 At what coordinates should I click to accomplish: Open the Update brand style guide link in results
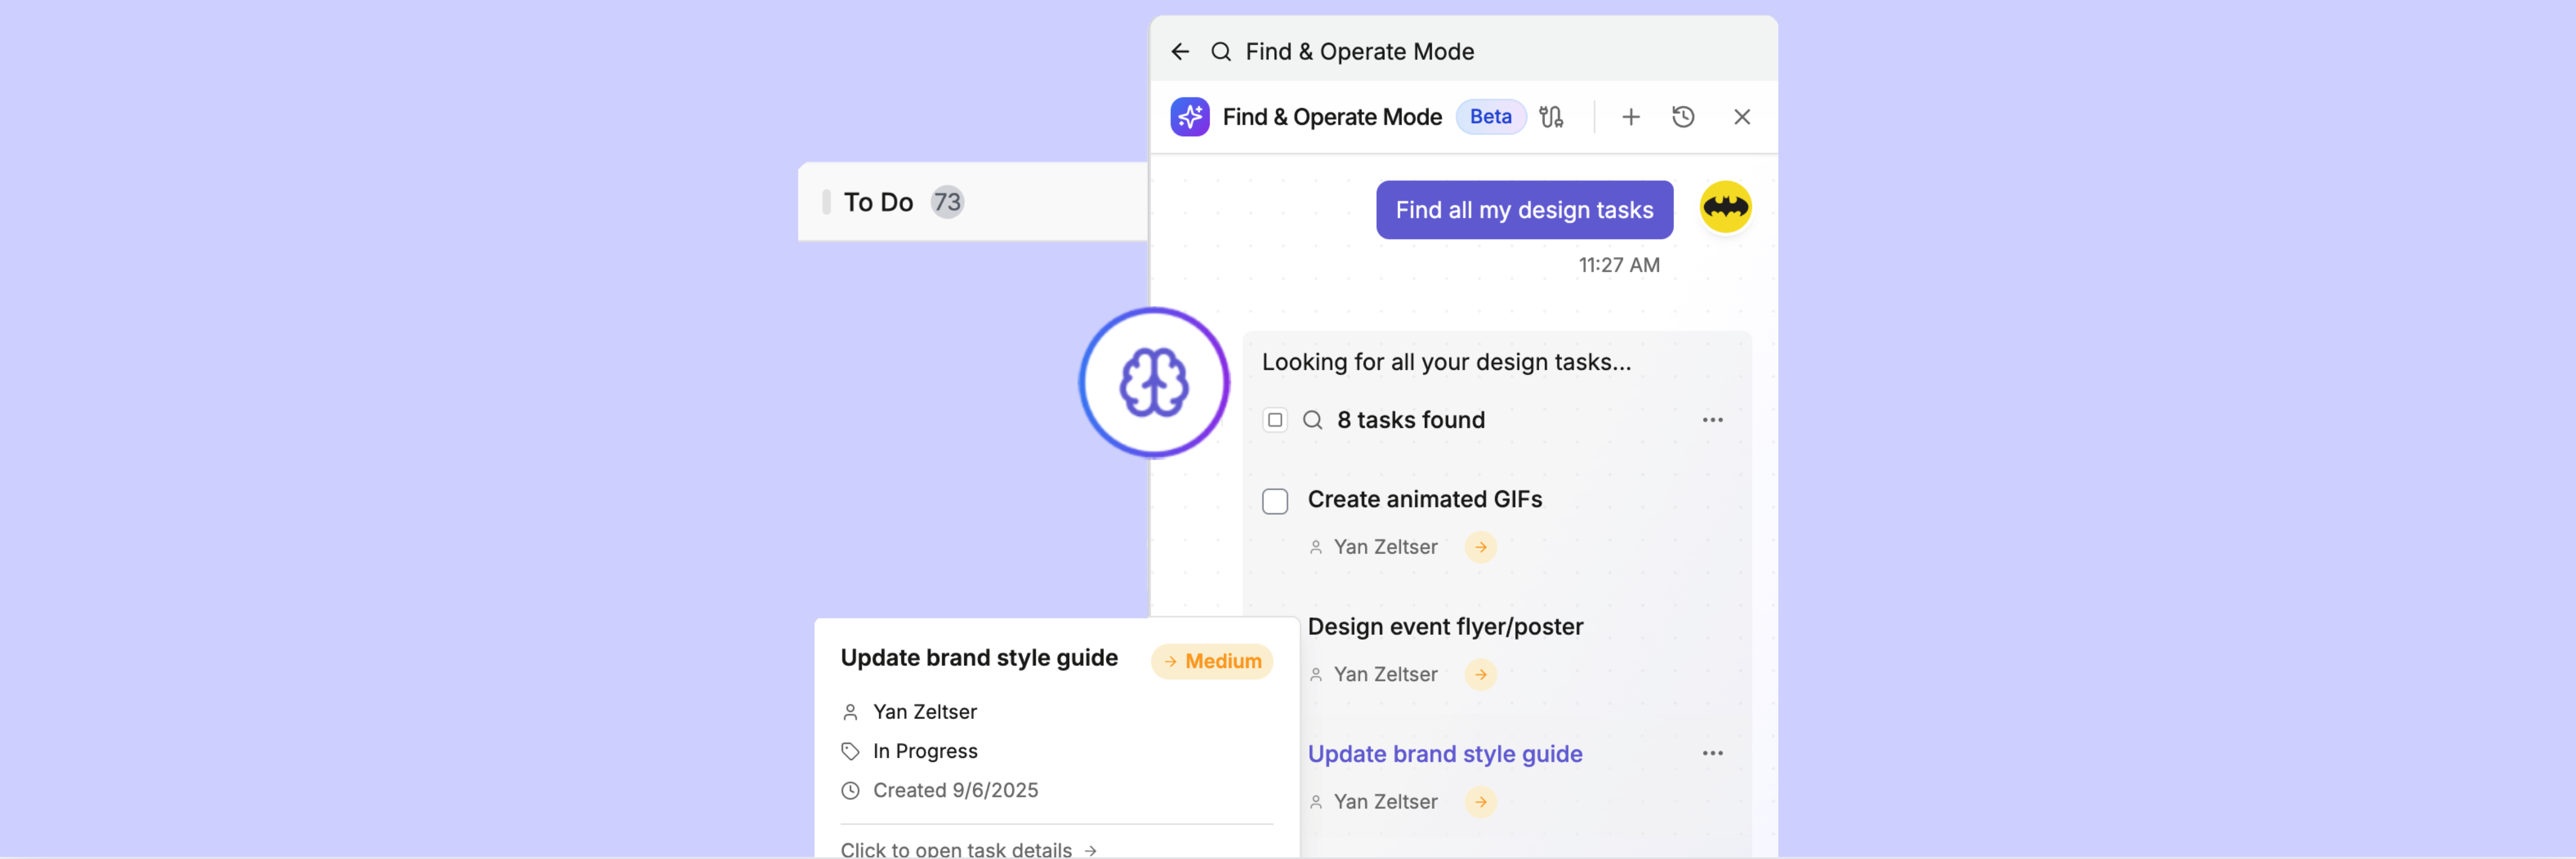click(x=1444, y=754)
